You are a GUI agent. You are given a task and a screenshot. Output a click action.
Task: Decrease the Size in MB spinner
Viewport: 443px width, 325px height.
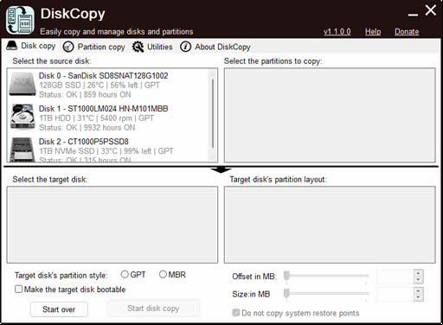[x=419, y=297]
